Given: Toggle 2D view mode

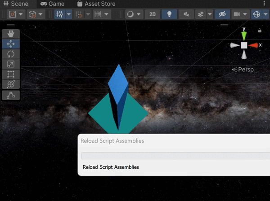Looking at the screenshot, I should (x=153, y=14).
